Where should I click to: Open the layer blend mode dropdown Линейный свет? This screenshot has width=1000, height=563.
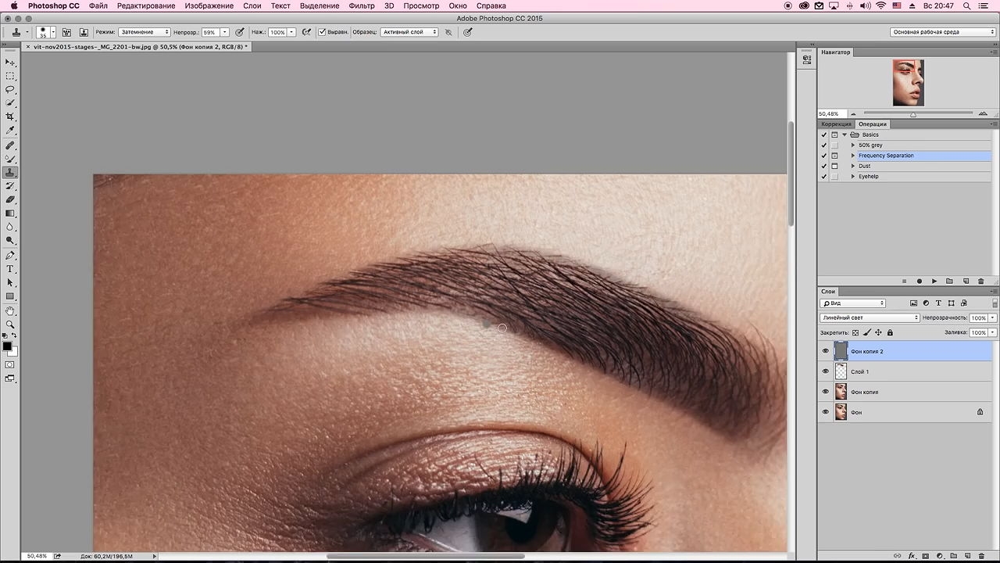point(870,317)
